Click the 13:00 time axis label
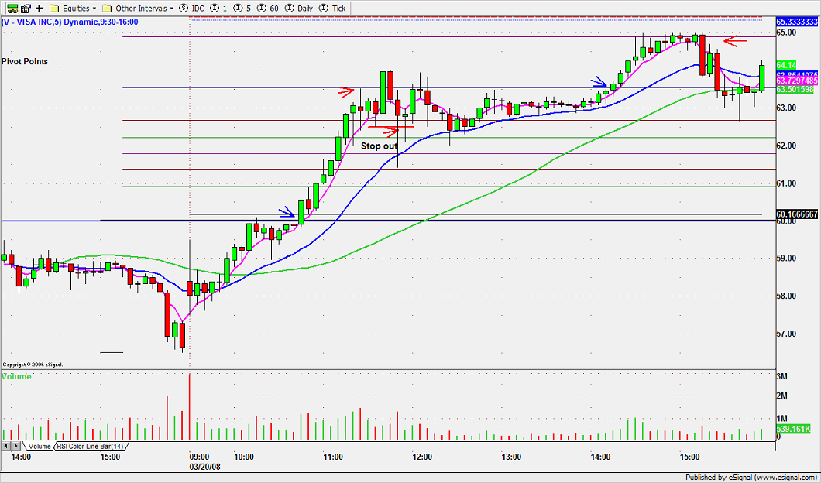Screen dimensions: 821x483 click(x=511, y=457)
